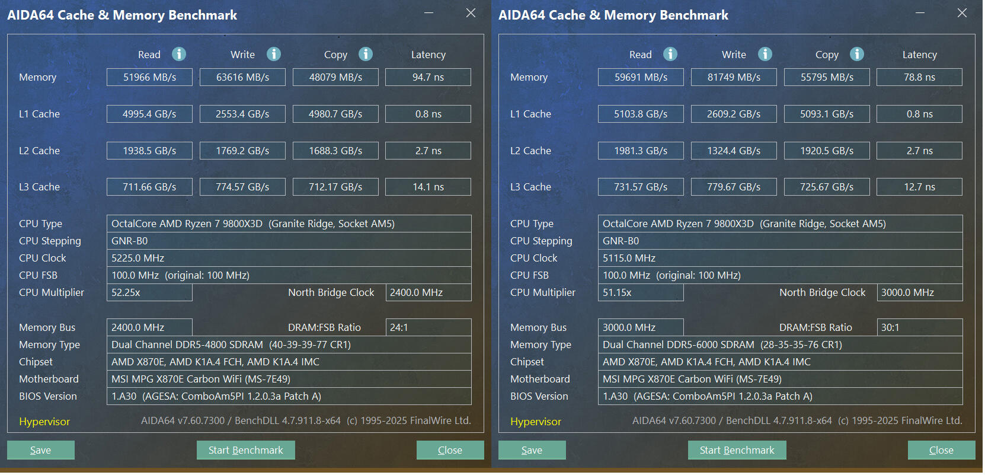Select Memory Copy value 48079 MB/s
985x475 pixels.
[x=335, y=77]
